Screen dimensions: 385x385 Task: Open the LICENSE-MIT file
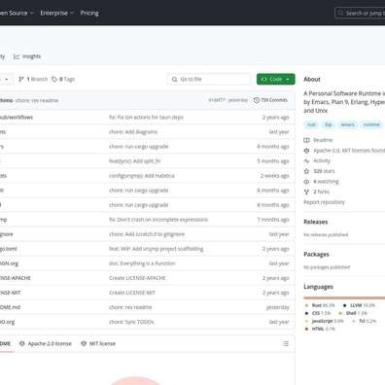tap(10, 293)
